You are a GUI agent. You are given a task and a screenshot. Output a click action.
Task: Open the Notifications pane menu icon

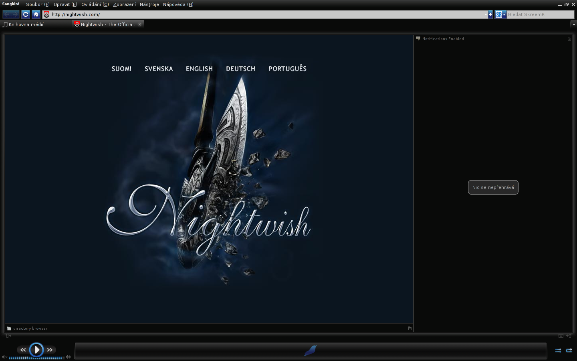[569, 39]
